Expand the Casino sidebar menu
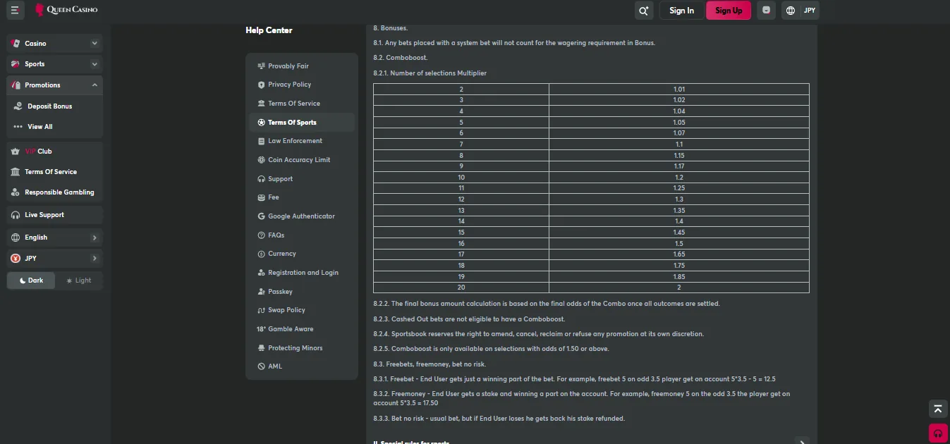The height and width of the screenshot is (444, 950). click(x=95, y=44)
